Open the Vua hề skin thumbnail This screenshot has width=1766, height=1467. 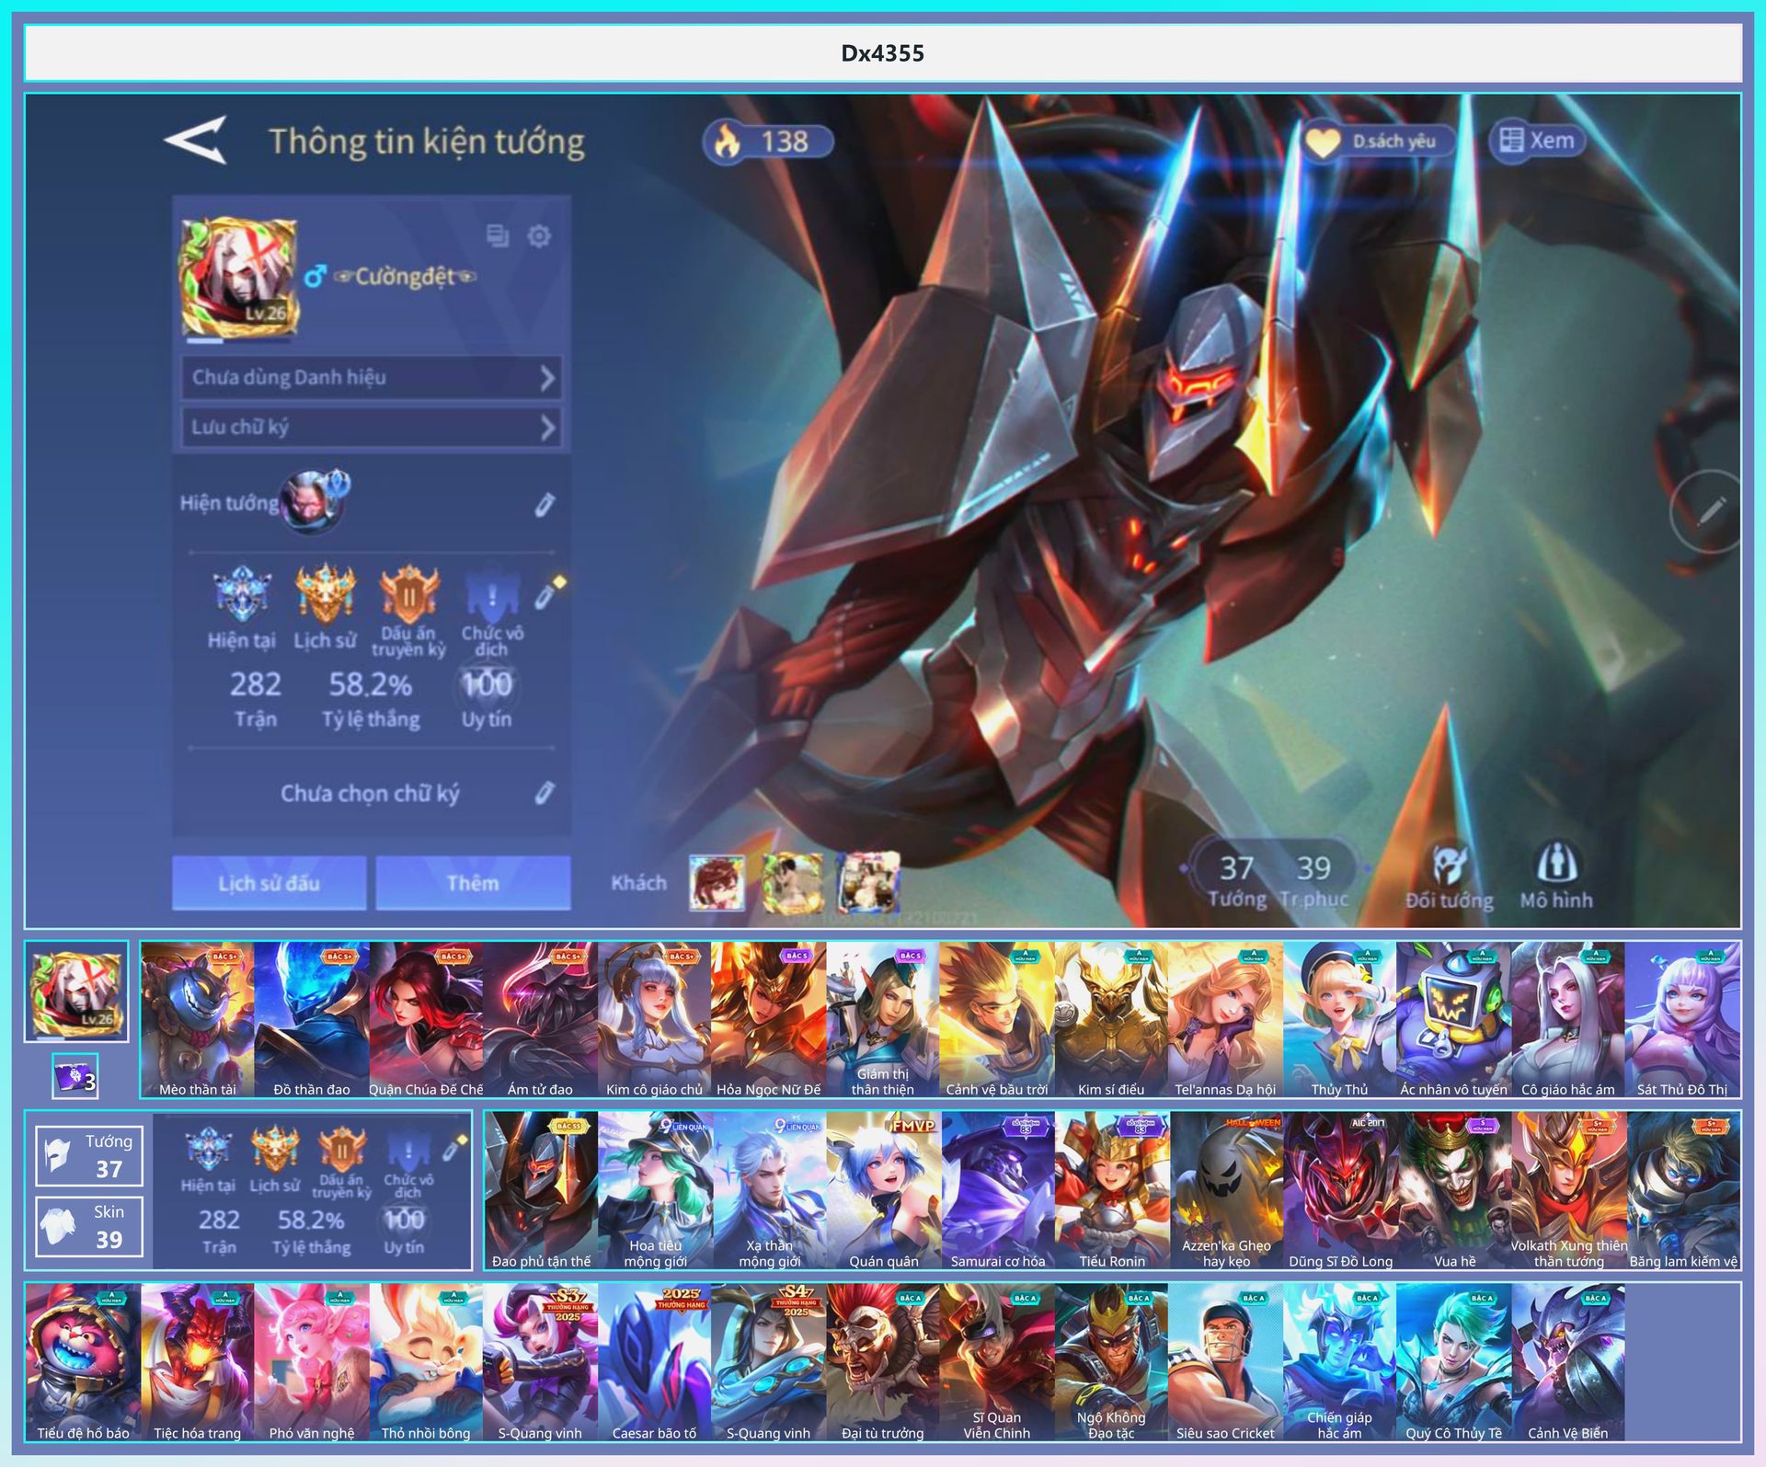[1454, 1190]
